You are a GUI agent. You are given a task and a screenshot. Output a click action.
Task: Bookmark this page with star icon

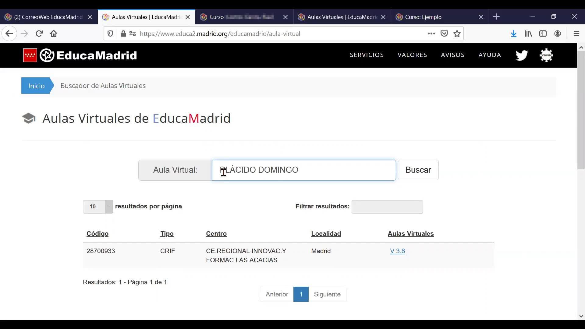(x=457, y=34)
